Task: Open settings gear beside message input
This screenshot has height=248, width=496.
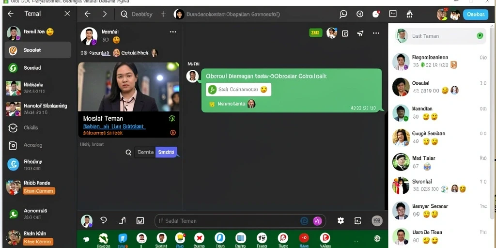Action: [341, 220]
